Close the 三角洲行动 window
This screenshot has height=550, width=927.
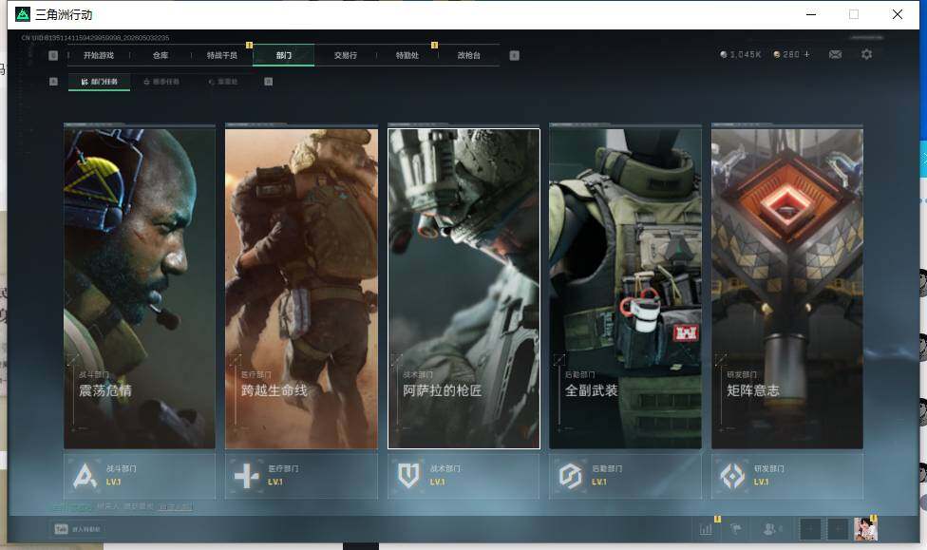coord(897,14)
